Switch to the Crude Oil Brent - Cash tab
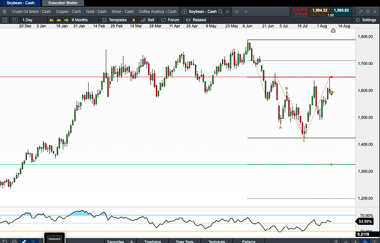Viewport: 380px width, 243px height. click(x=31, y=11)
